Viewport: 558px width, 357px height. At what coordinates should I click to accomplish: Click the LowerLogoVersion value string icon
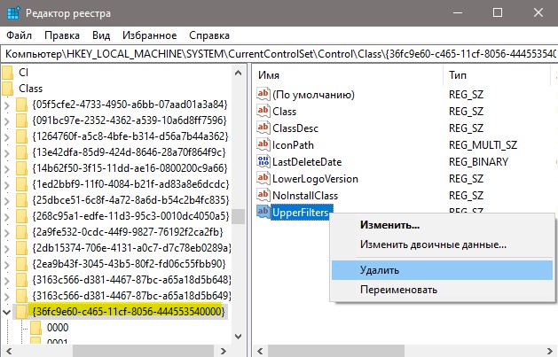click(263, 179)
